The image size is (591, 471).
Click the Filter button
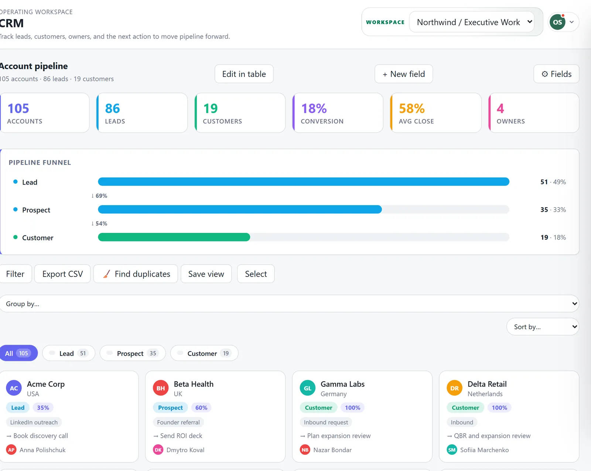15,274
